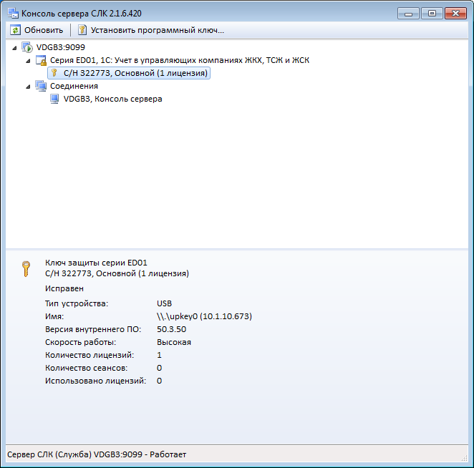Click the computers icon beside Соединения
This screenshot has height=468, width=474.
(41, 86)
